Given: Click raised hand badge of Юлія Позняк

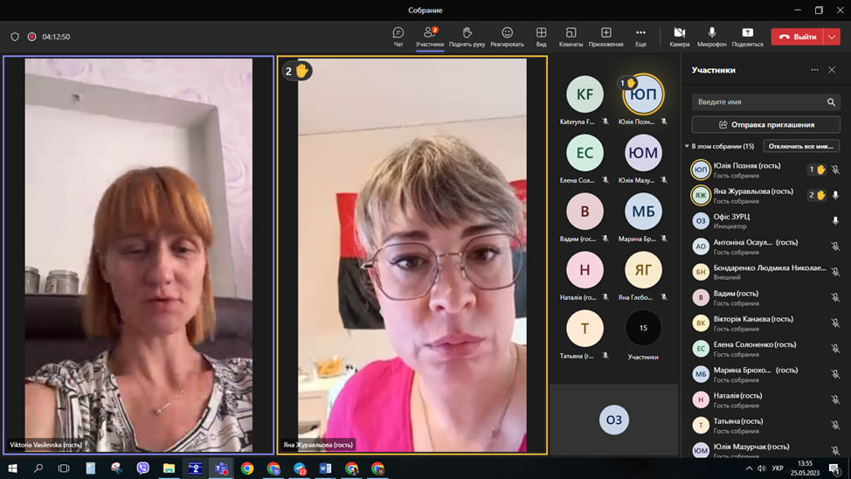Looking at the screenshot, I should (x=817, y=170).
